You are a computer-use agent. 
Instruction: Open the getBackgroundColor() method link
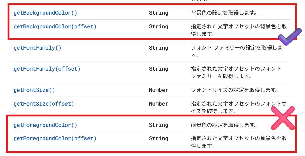[45, 13]
